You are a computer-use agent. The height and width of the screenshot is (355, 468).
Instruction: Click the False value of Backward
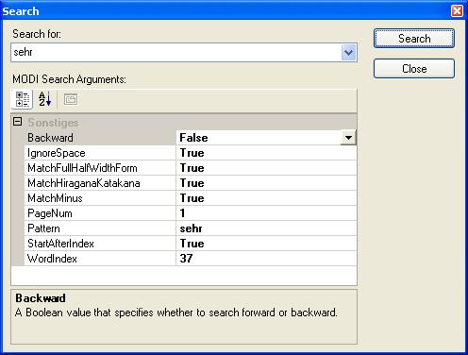193,138
